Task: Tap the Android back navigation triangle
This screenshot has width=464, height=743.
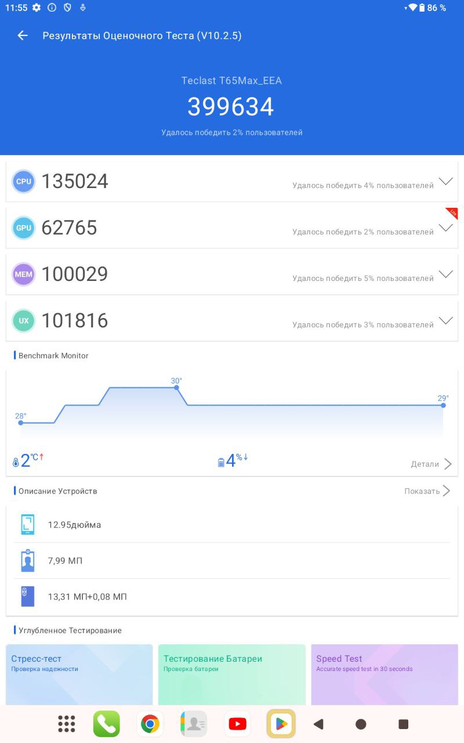Action: [x=318, y=724]
